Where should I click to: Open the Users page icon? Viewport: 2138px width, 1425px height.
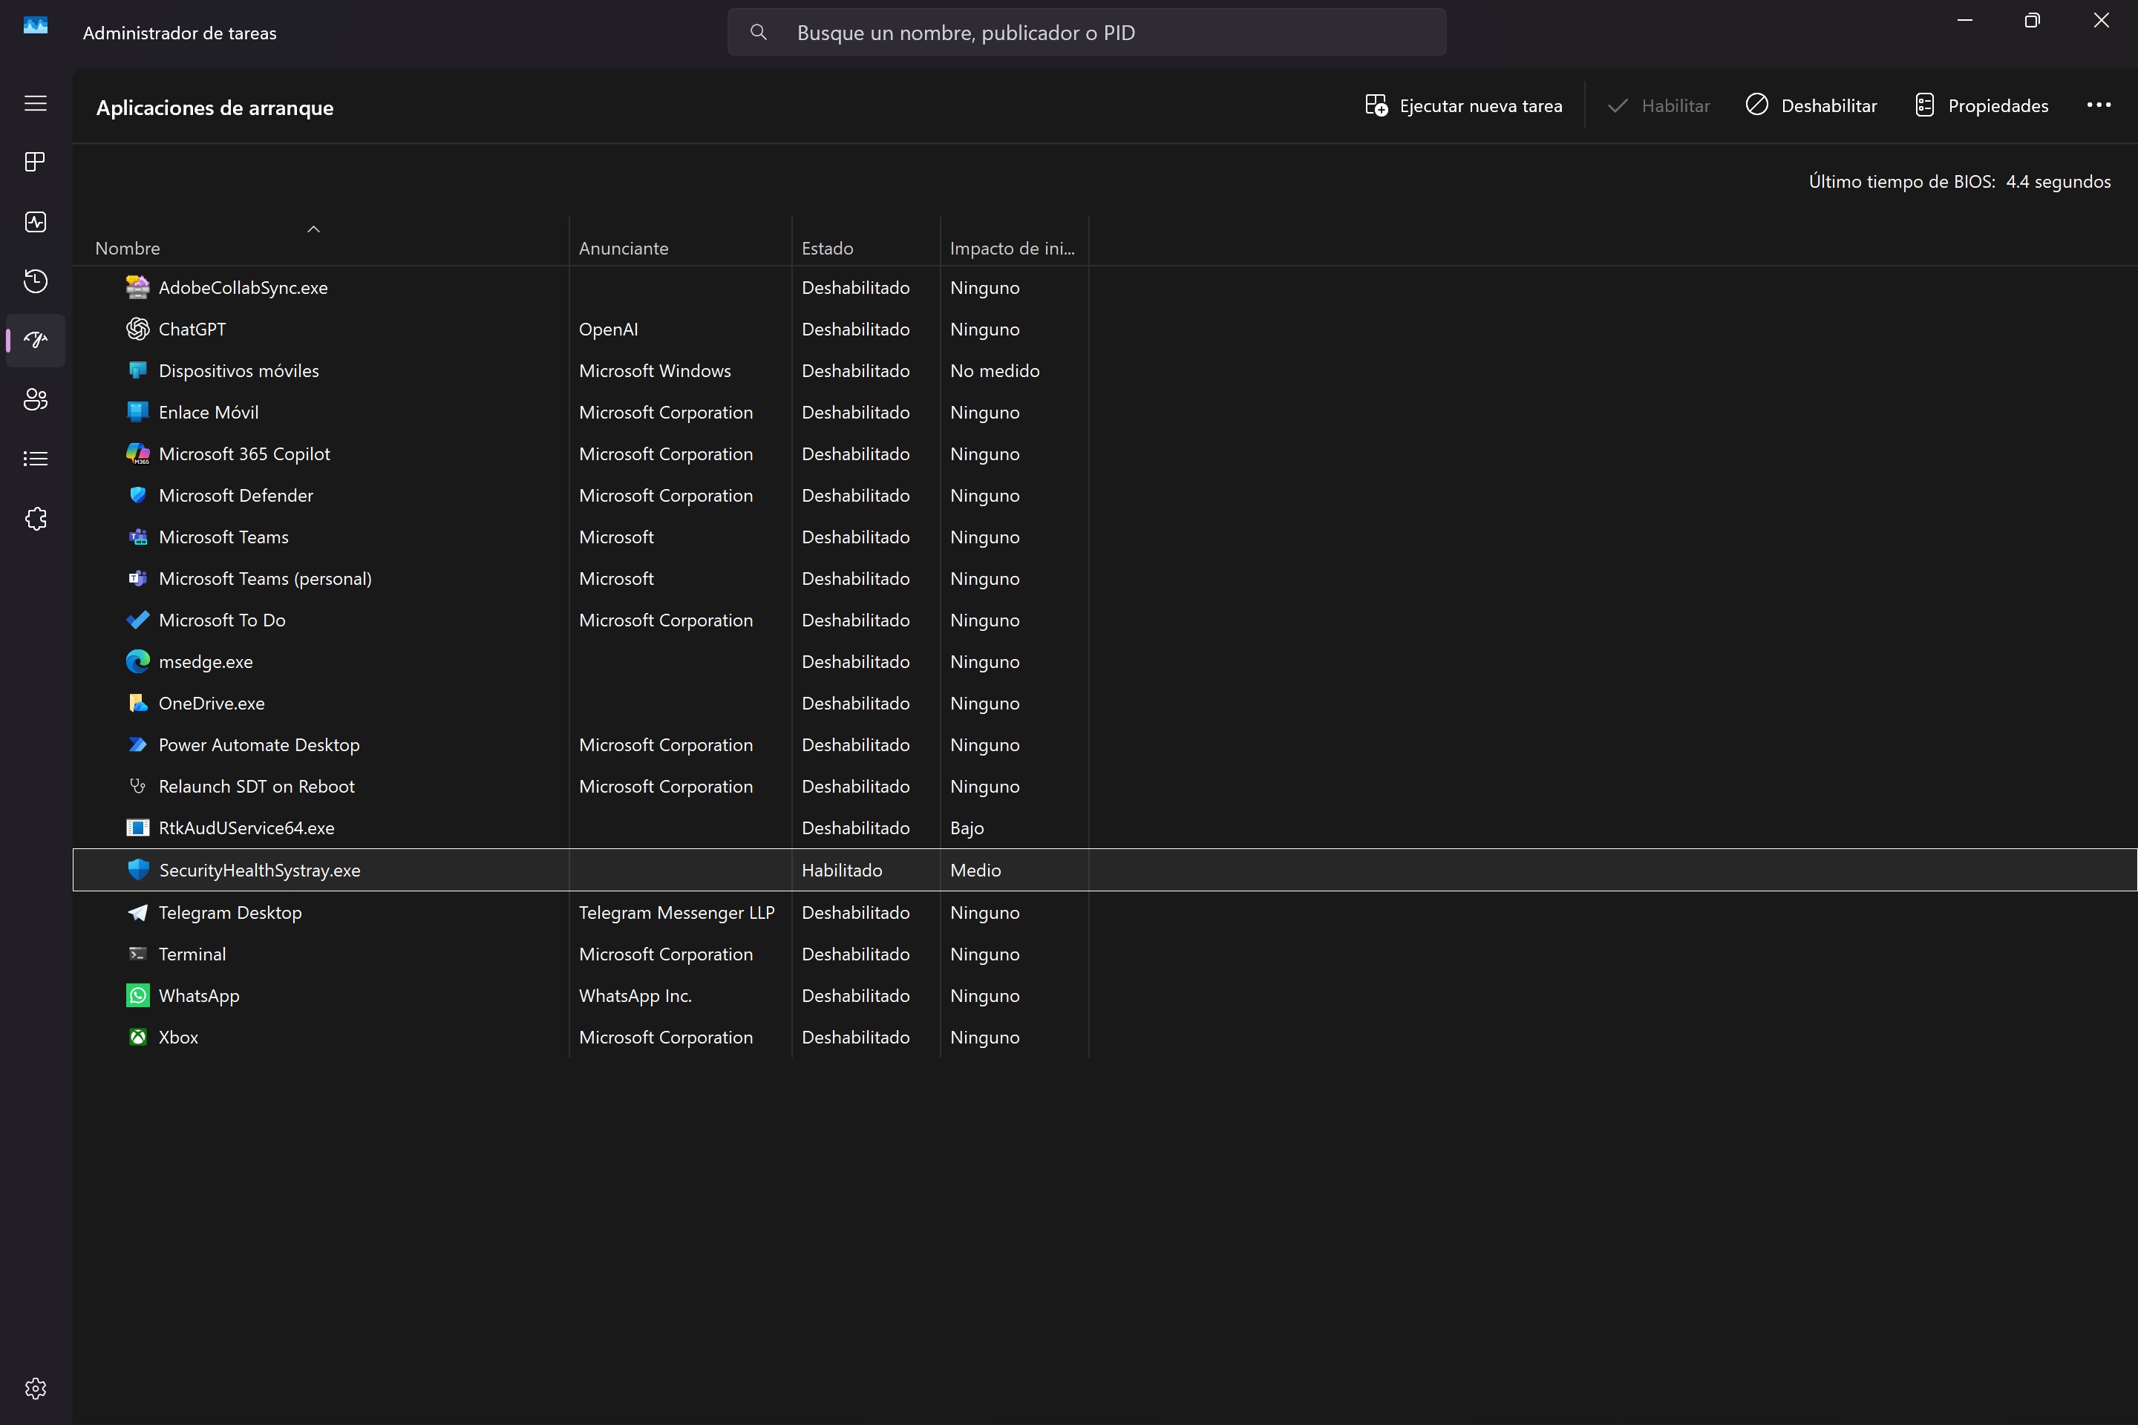(x=36, y=399)
